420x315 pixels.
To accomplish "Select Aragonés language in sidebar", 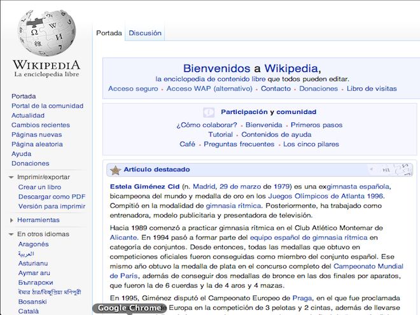I will click(x=33, y=244).
